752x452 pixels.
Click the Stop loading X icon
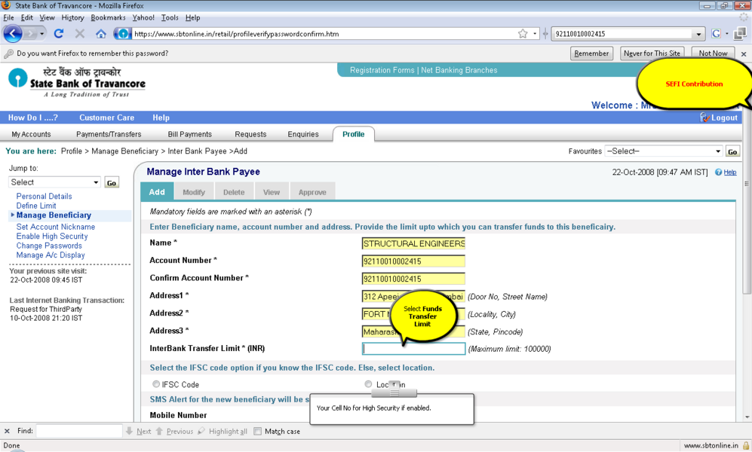tap(80, 34)
